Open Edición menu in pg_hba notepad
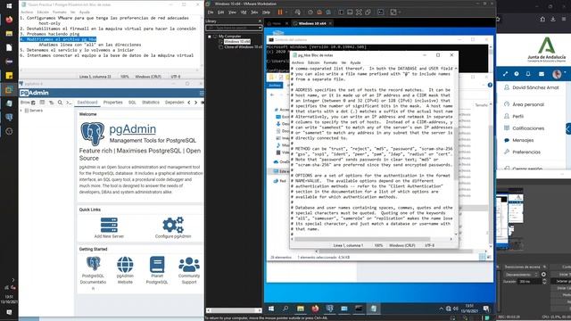Image resolution: width=571 pixels, height=321 pixels. (x=313, y=62)
